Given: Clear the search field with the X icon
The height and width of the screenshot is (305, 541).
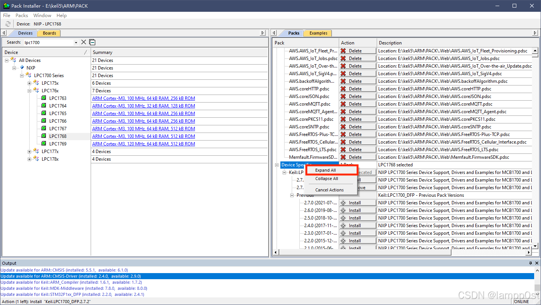Looking at the screenshot, I should [84, 42].
